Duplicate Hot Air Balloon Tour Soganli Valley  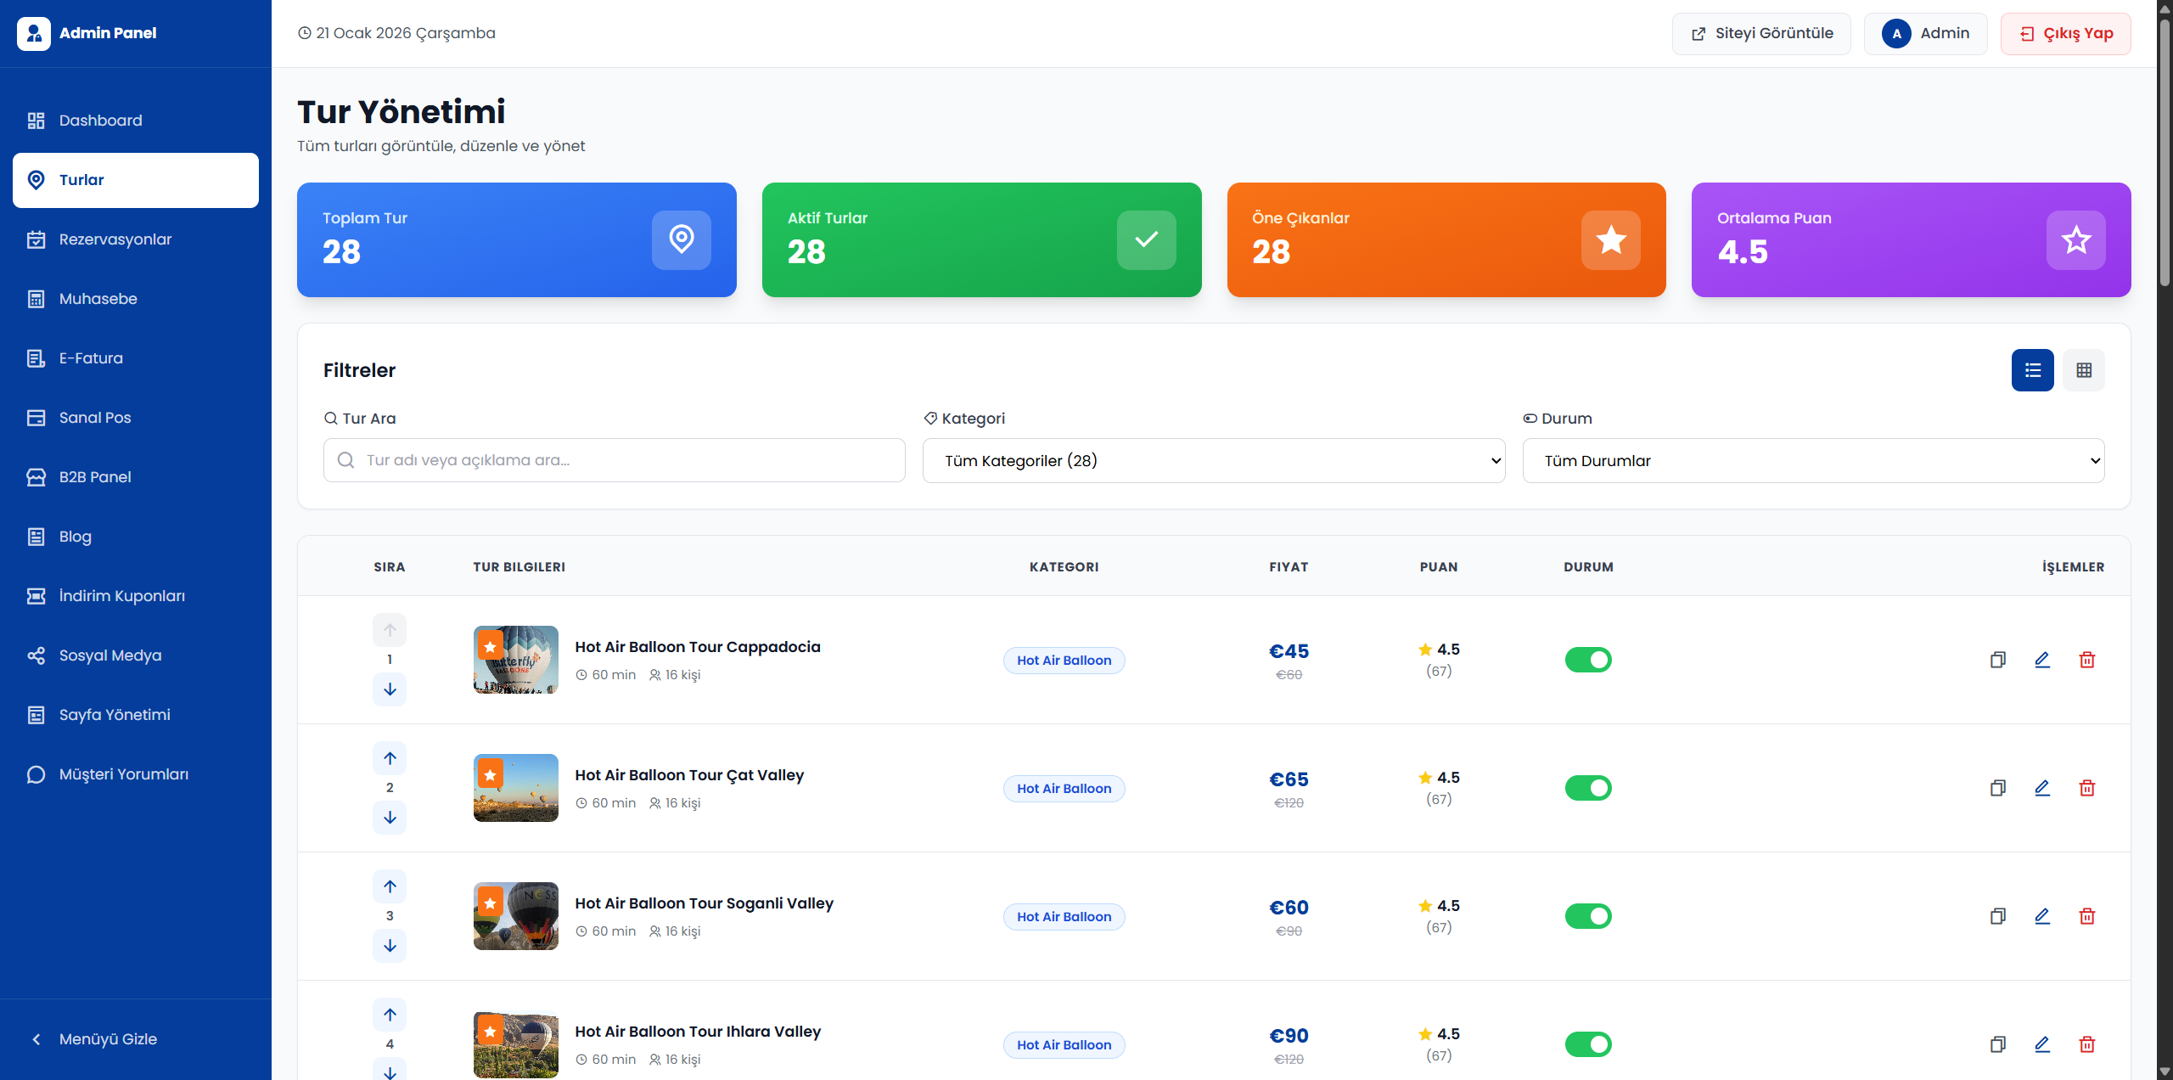click(1997, 916)
